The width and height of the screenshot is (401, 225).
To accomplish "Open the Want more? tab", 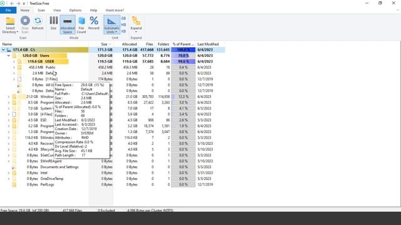I will [115, 10].
